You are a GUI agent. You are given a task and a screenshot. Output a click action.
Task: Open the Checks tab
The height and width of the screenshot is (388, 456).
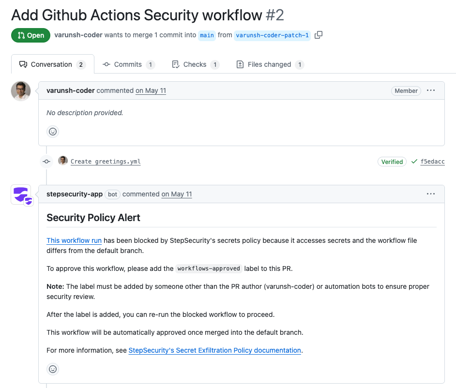196,64
